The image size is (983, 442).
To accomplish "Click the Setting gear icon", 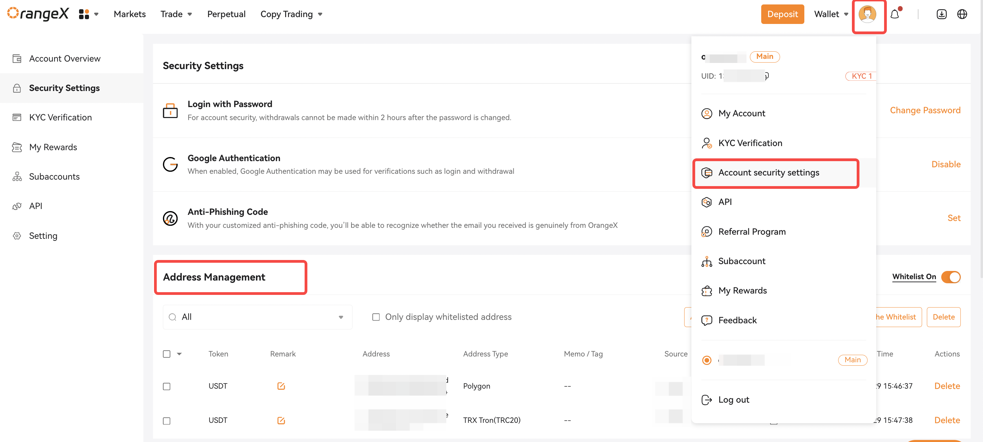I will [17, 236].
